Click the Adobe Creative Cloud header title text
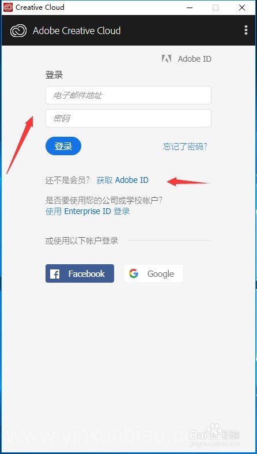Screen dimensions: 257x454 tap(77, 31)
